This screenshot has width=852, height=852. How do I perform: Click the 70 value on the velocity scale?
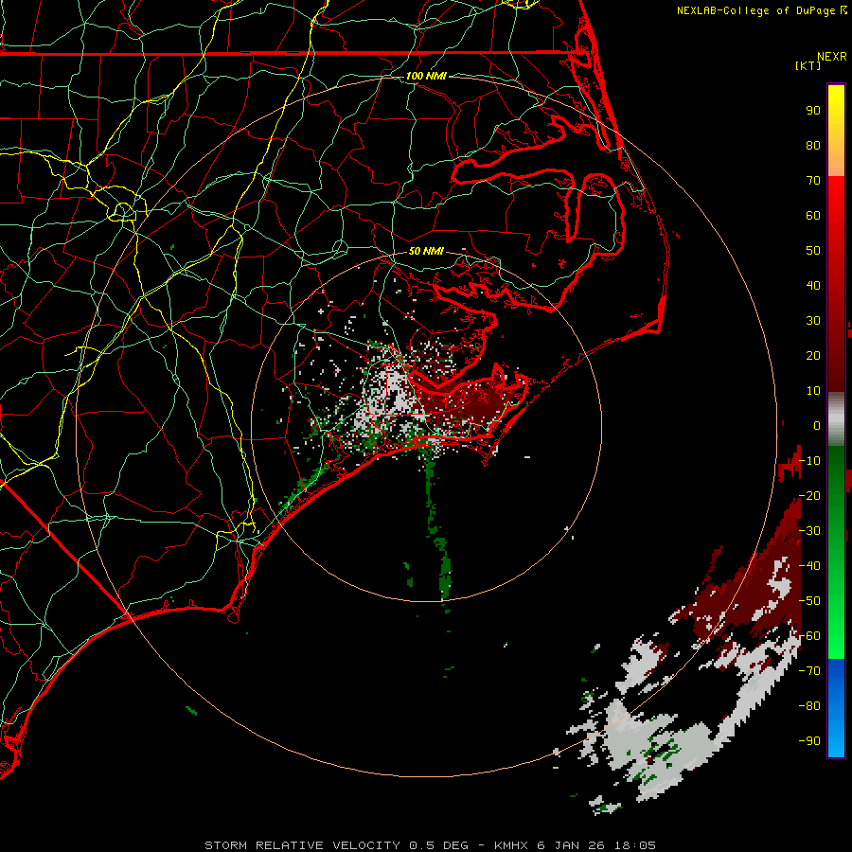[813, 181]
